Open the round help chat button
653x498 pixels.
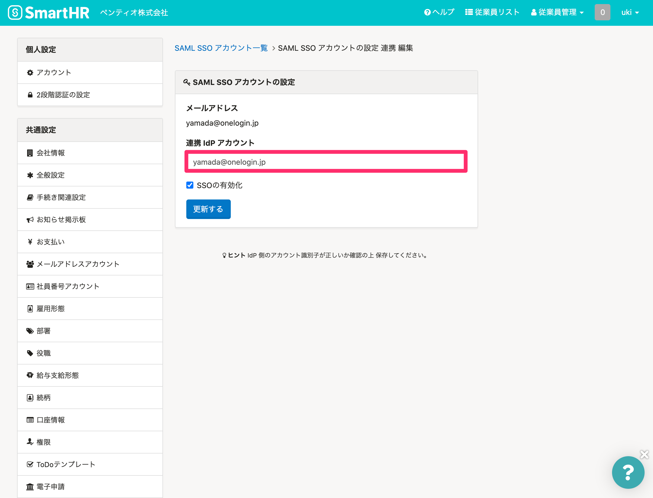pyautogui.click(x=628, y=472)
